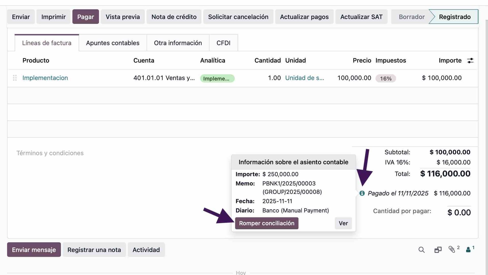Open optional columns via sliders icon
The image size is (488, 275).
(x=470, y=60)
